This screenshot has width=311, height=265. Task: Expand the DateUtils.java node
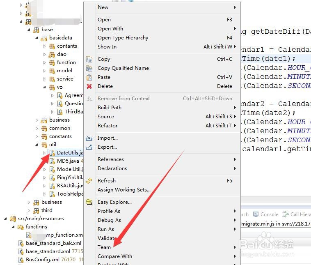point(44,153)
